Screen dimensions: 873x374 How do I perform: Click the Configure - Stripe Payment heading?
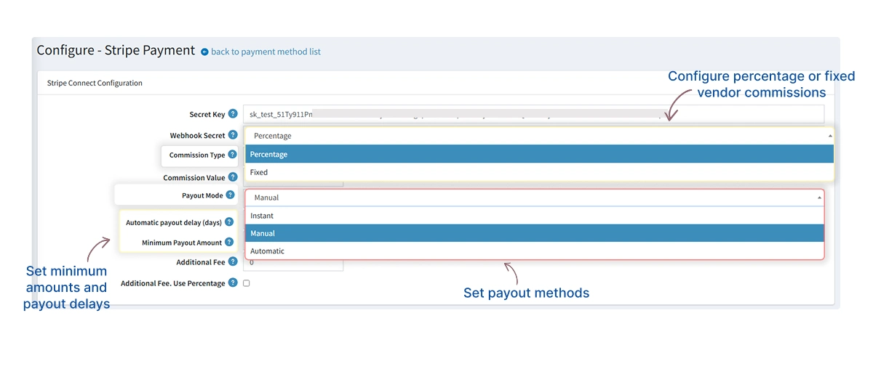(x=116, y=51)
